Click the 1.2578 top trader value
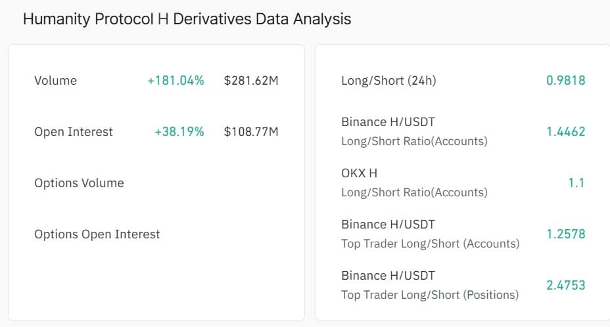The width and height of the screenshot is (610, 327). tap(566, 234)
